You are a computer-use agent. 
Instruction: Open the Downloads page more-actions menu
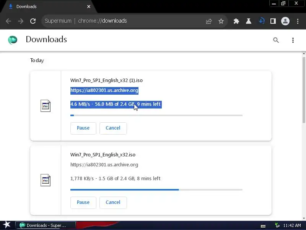[x=293, y=40]
